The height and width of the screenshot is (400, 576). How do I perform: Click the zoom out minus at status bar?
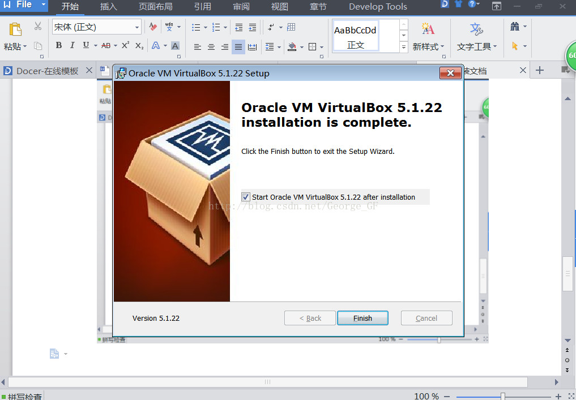pyautogui.click(x=447, y=397)
